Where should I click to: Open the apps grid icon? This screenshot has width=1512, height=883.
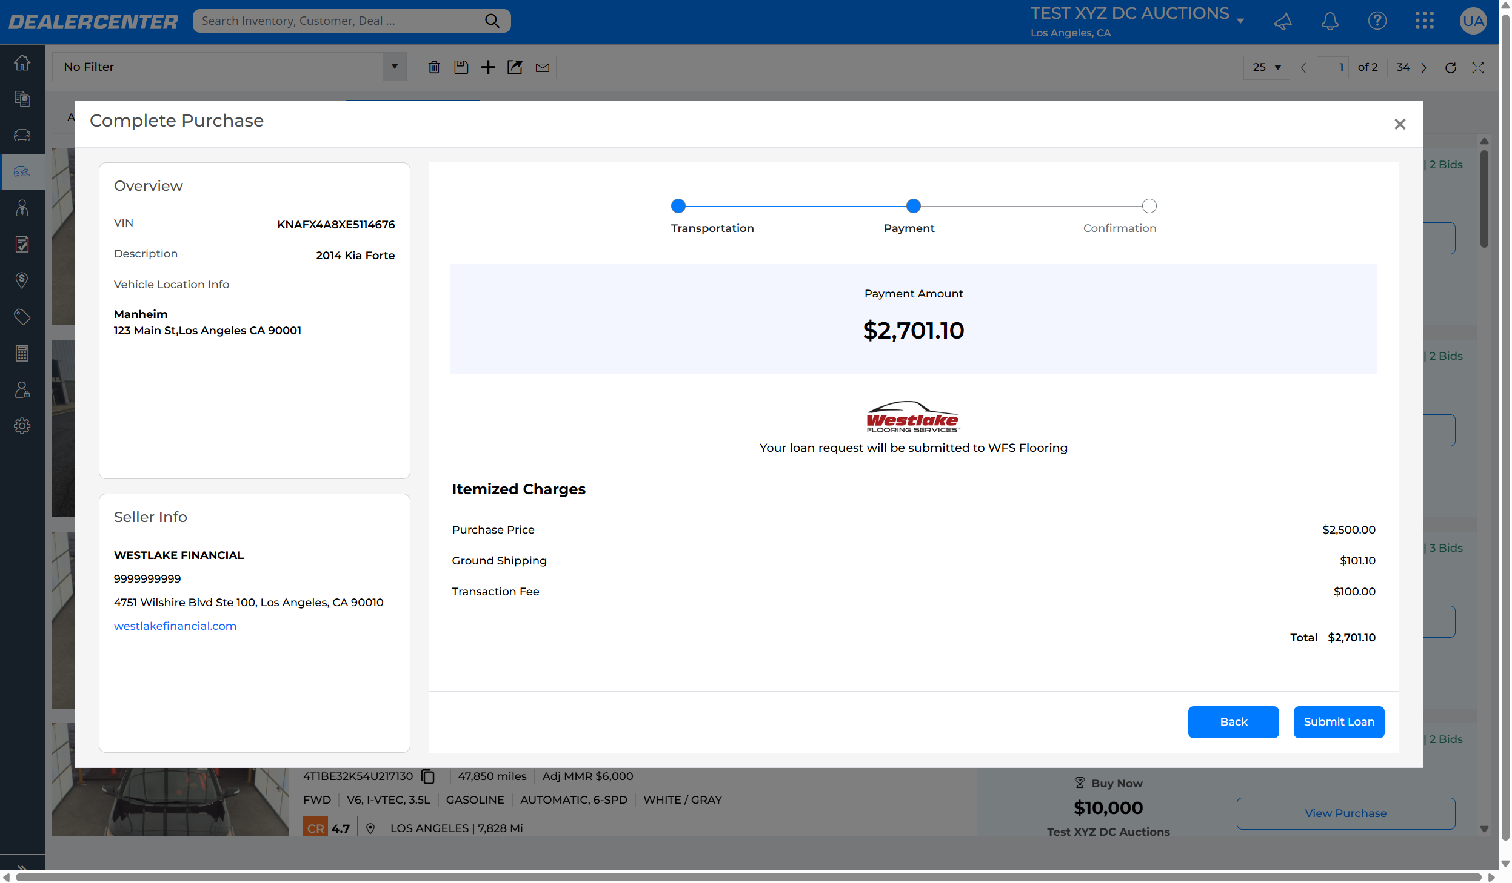point(1424,21)
